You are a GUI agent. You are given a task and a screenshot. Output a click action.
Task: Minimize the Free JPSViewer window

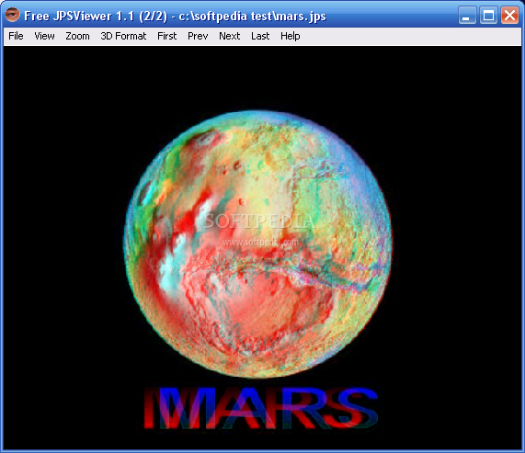pos(467,15)
